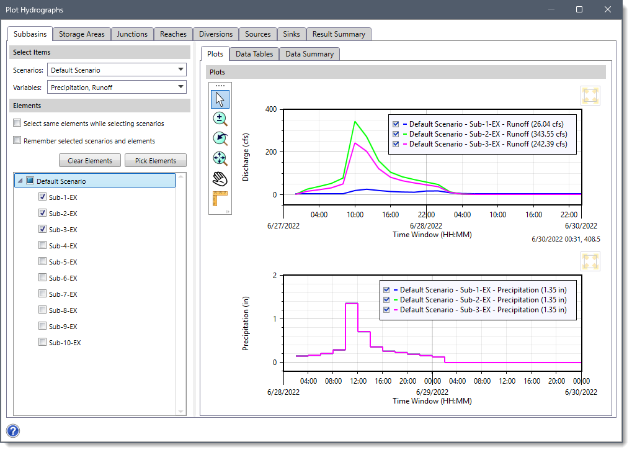Open the Data Tables tab
This screenshot has height=452, width=632.
click(x=254, y=53)
